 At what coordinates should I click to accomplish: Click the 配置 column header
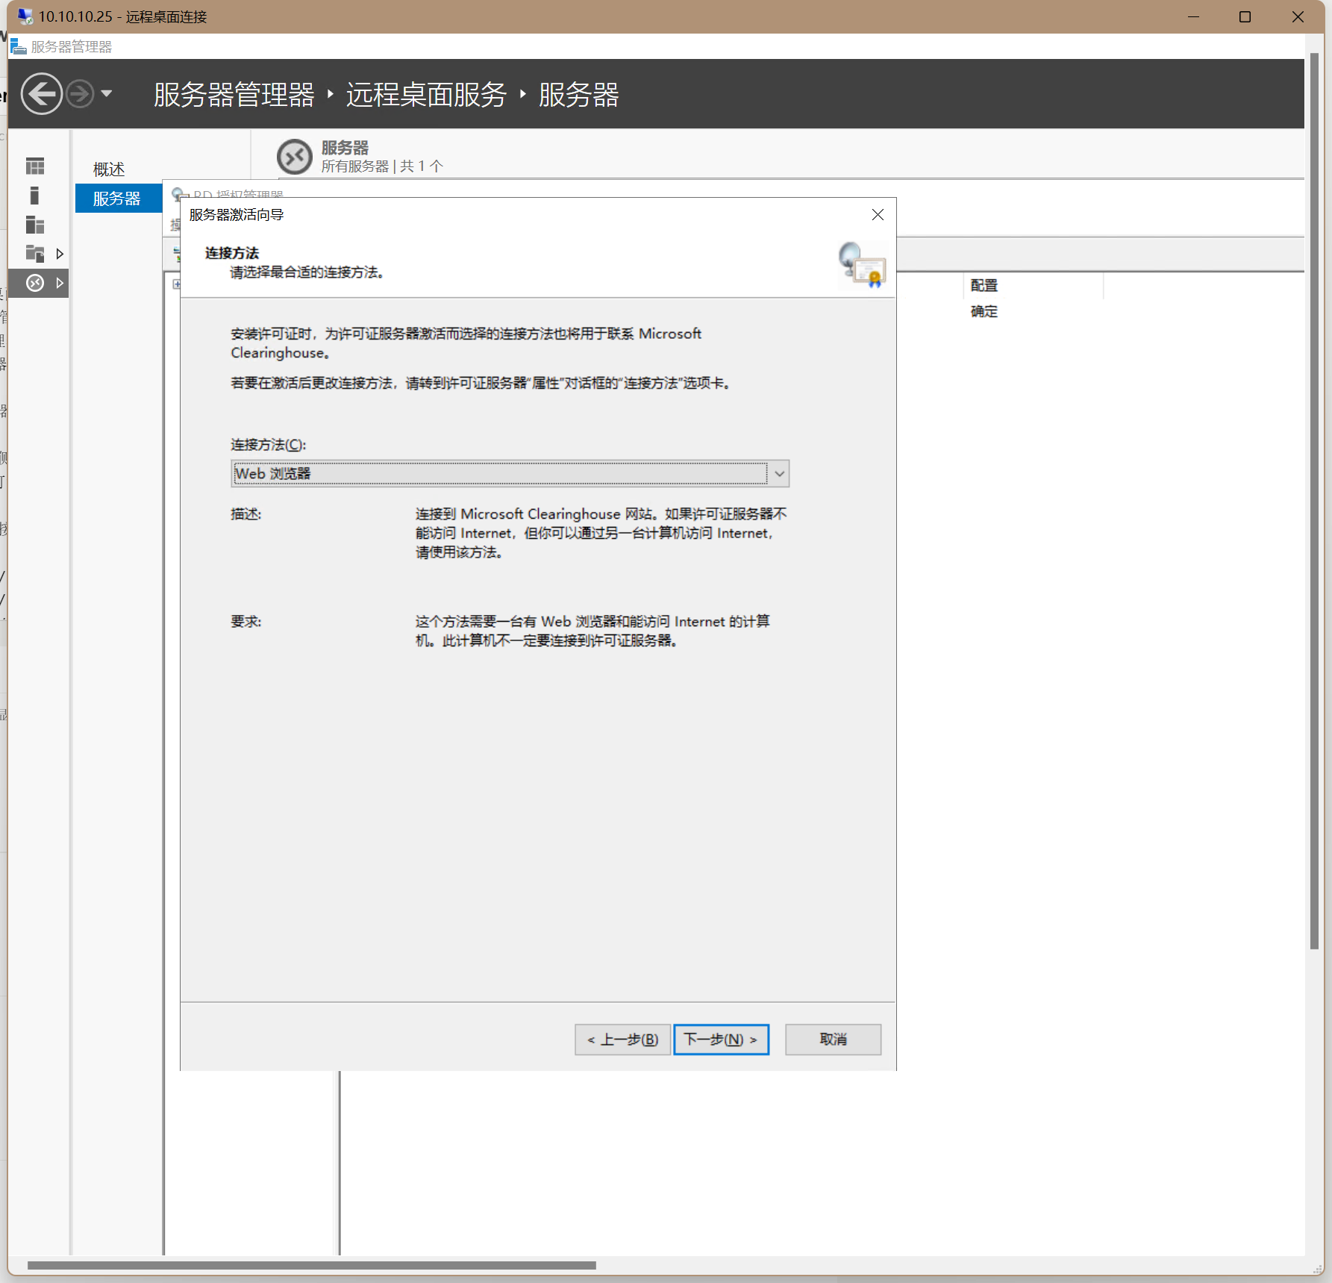coord(984,285)
